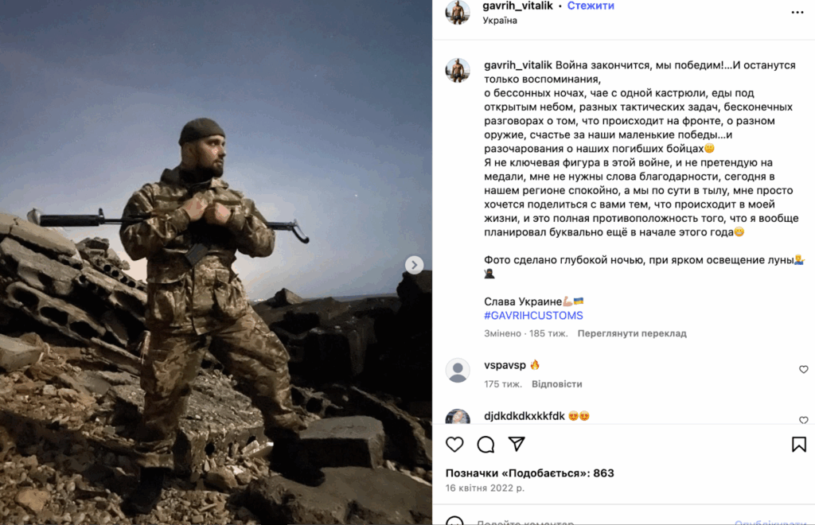
Task: Like the vspavsp comment heart
Action: point(804,369)
